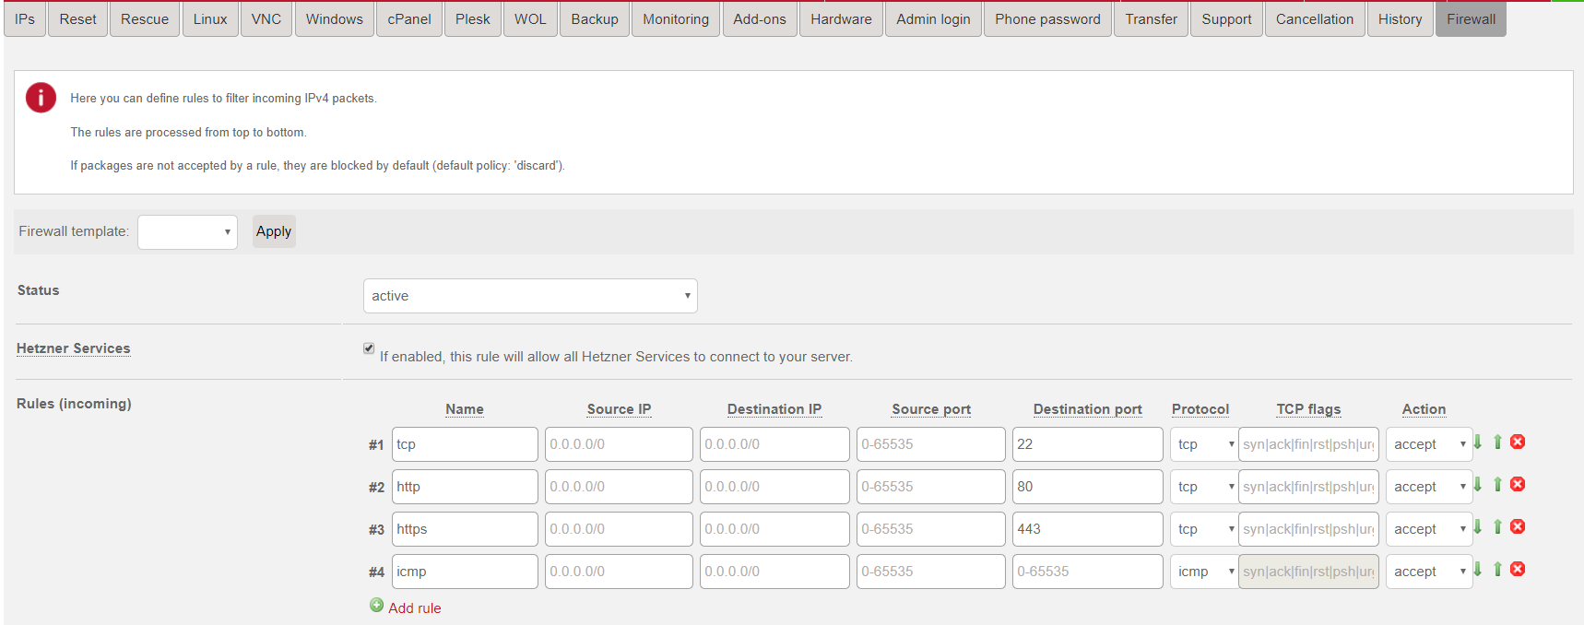Open icmp protocol dropdown for rule #4

coord(1204,572)
